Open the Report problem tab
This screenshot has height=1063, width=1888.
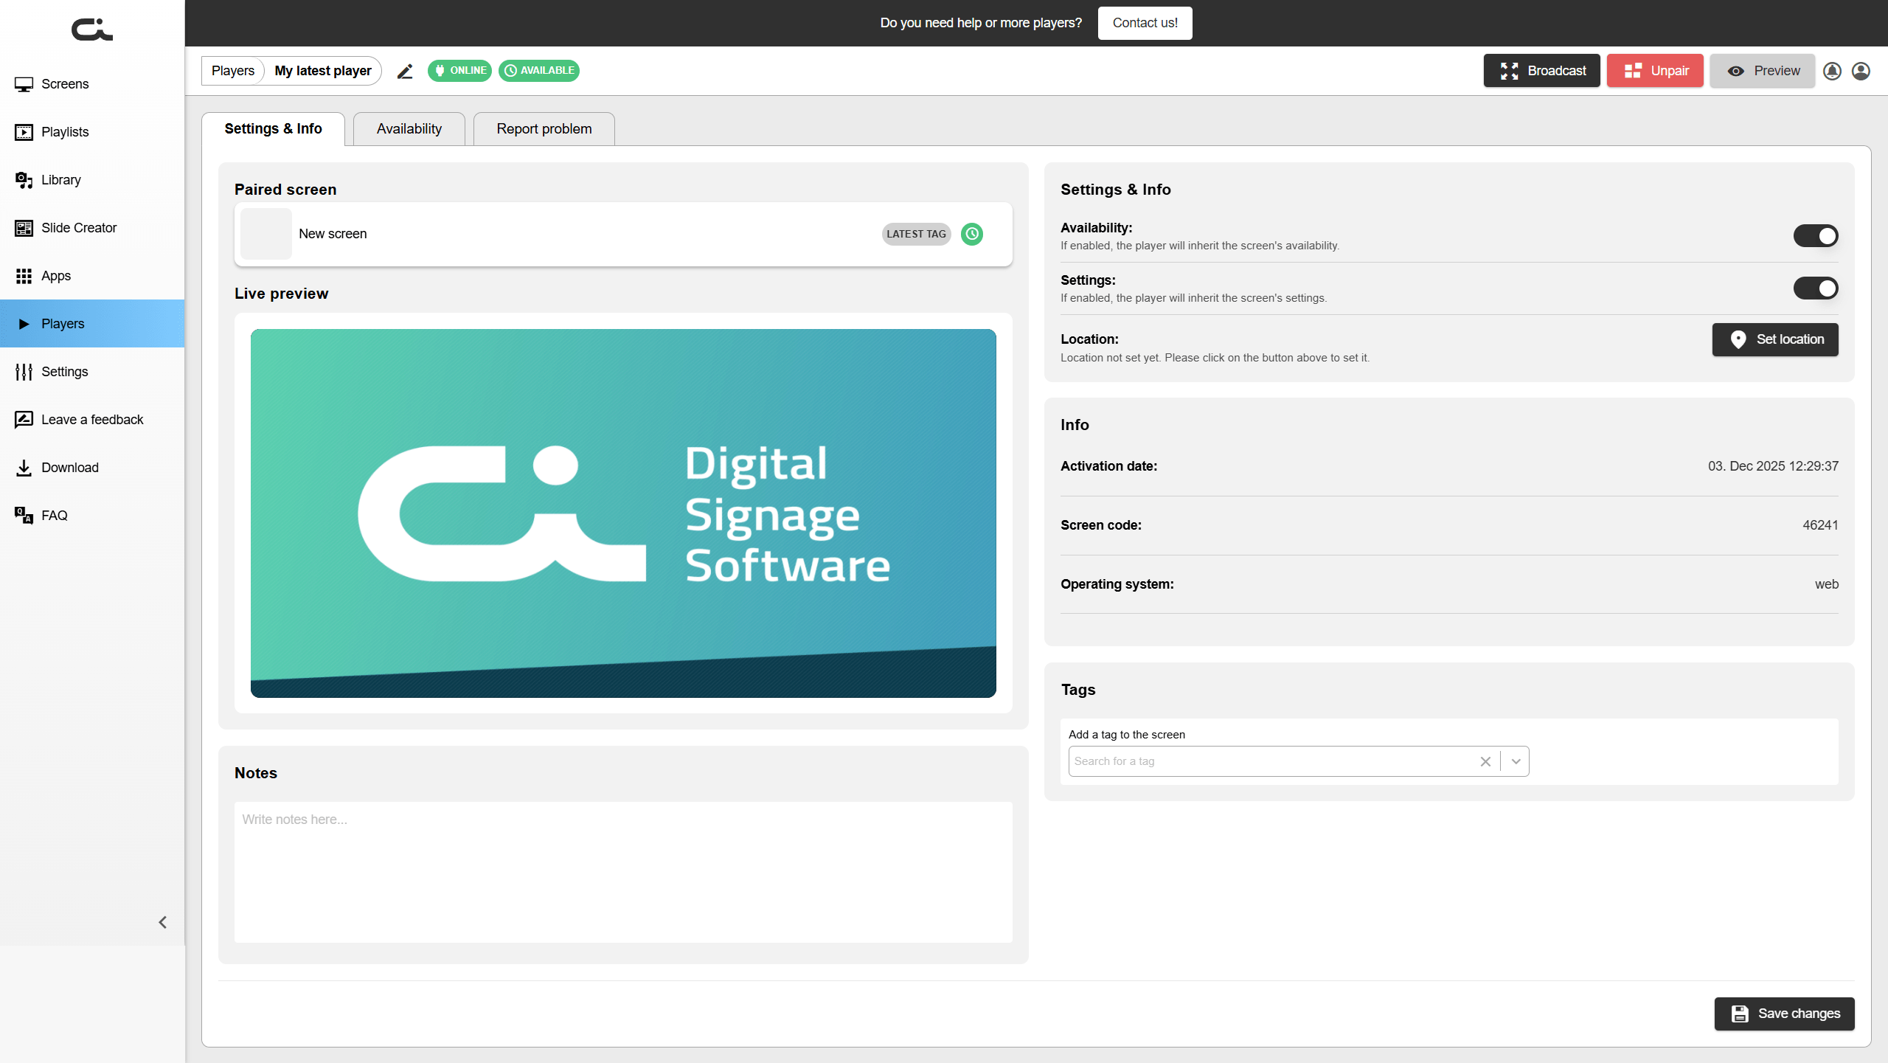(x=544, y=129)
